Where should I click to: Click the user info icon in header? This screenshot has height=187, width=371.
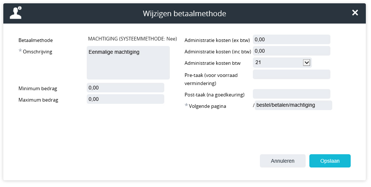point(16,13)
